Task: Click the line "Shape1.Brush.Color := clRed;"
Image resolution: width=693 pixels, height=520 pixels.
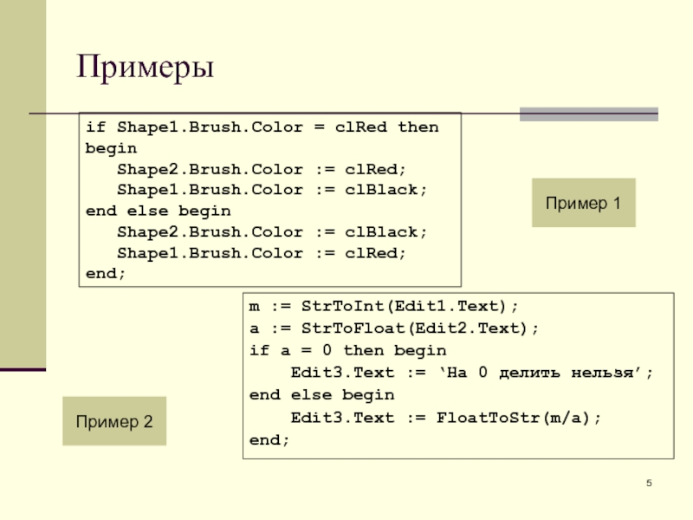Action: [261, 253]
